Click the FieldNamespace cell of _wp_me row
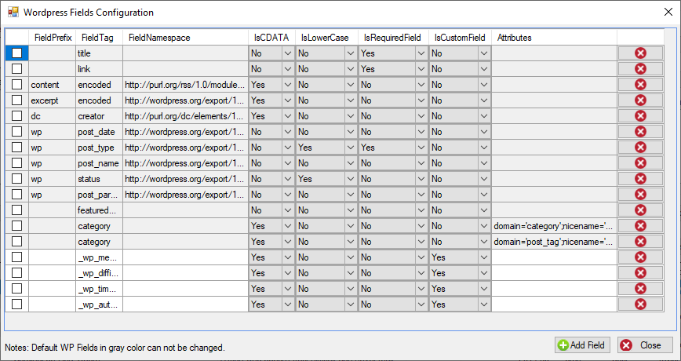The image size is (681, 361). pyautogui.click(x=185, y=257)
